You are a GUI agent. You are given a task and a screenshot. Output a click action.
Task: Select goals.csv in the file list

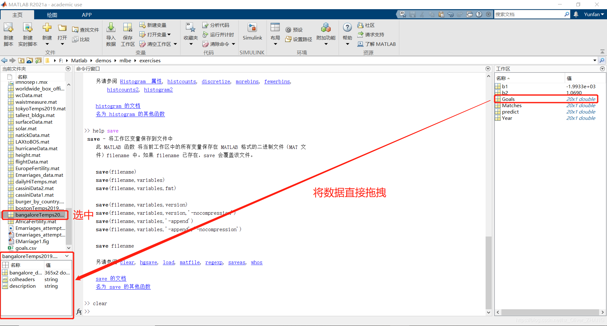click(x=26, y=248)
